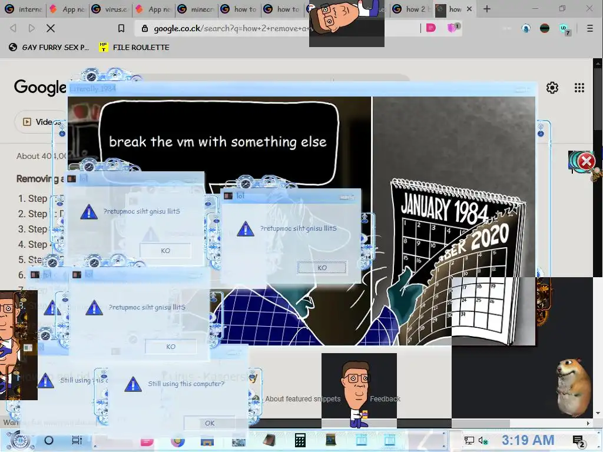Click 'break the vm with something else' bubble
The width and height of the screenshot is (603, 452).
tap(218, 142)
